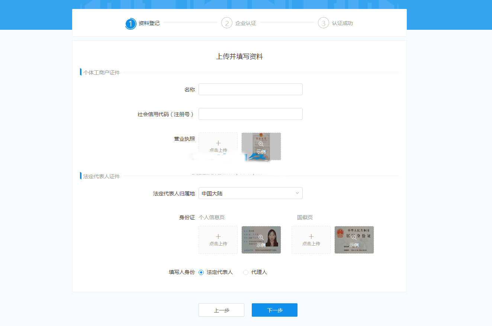
Task: Click the 资料登记 step label
Action: 149,23
